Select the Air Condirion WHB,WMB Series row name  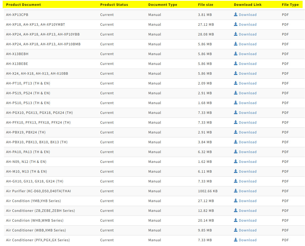[x=35, y=221]
